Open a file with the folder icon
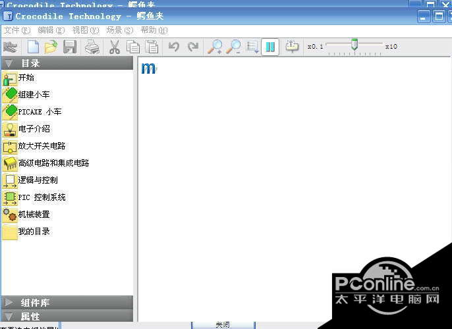 [x=51, y=47]
